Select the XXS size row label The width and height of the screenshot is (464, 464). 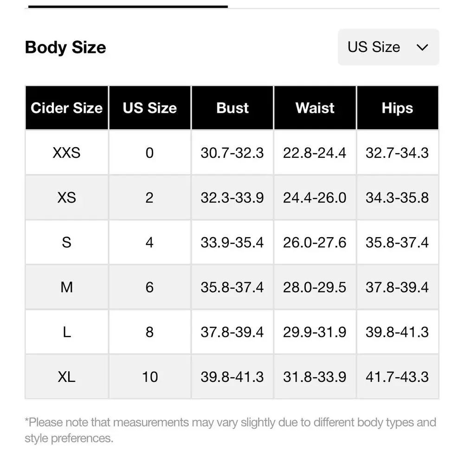coord(67,153)
